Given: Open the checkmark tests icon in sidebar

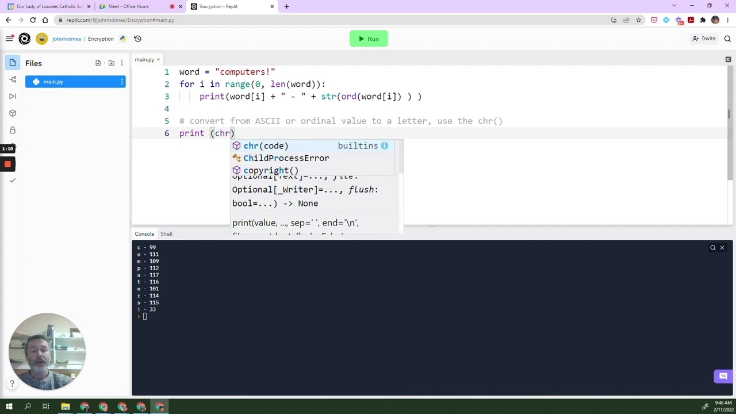Looking at the screenshot, I should pos(13,181).
